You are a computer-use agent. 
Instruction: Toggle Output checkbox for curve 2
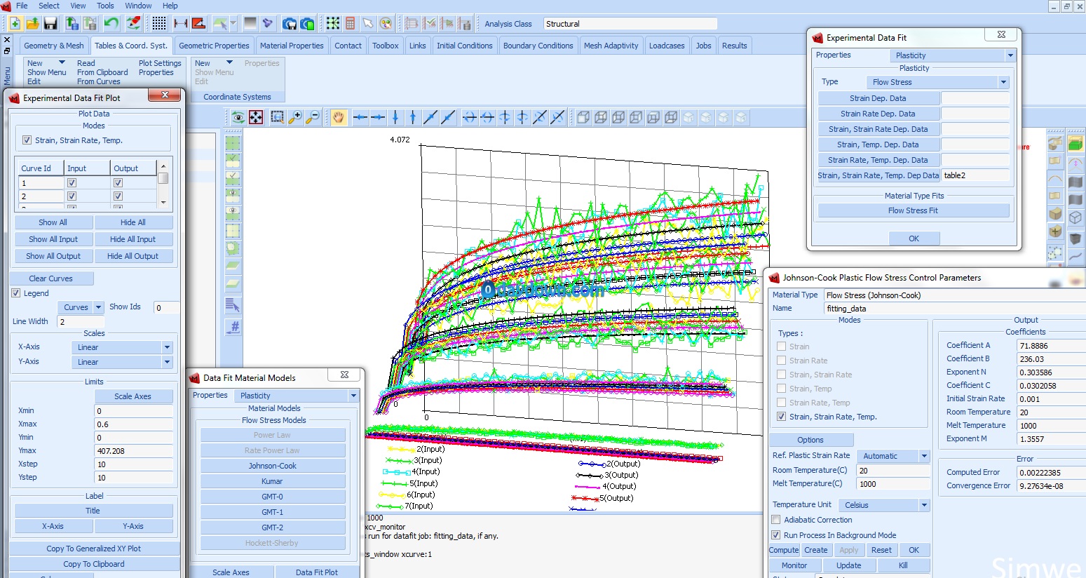click(x=118, y=196)
